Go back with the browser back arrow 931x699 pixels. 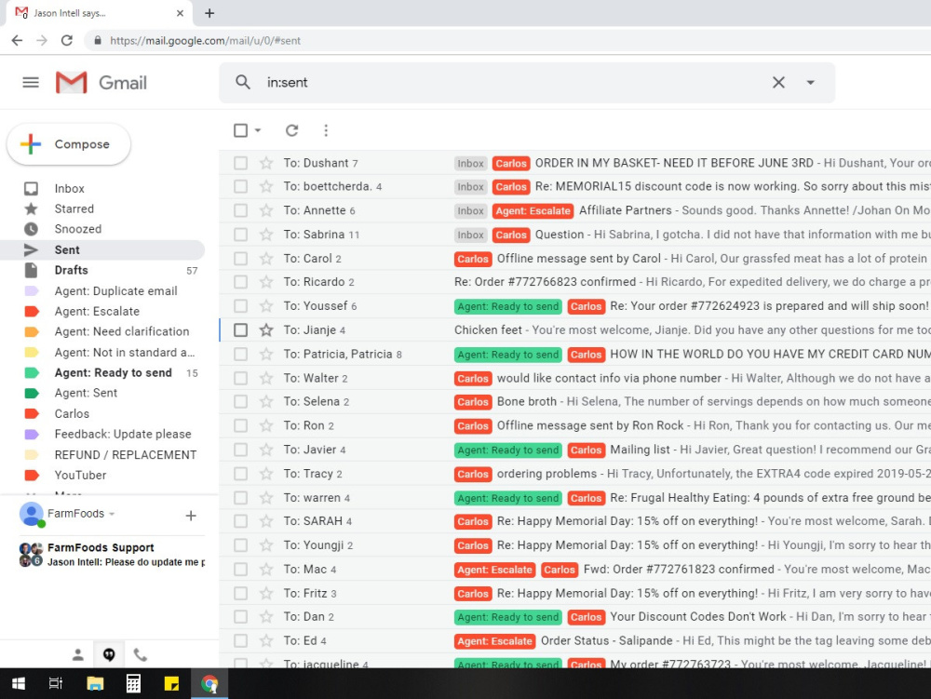coord(17,40)
